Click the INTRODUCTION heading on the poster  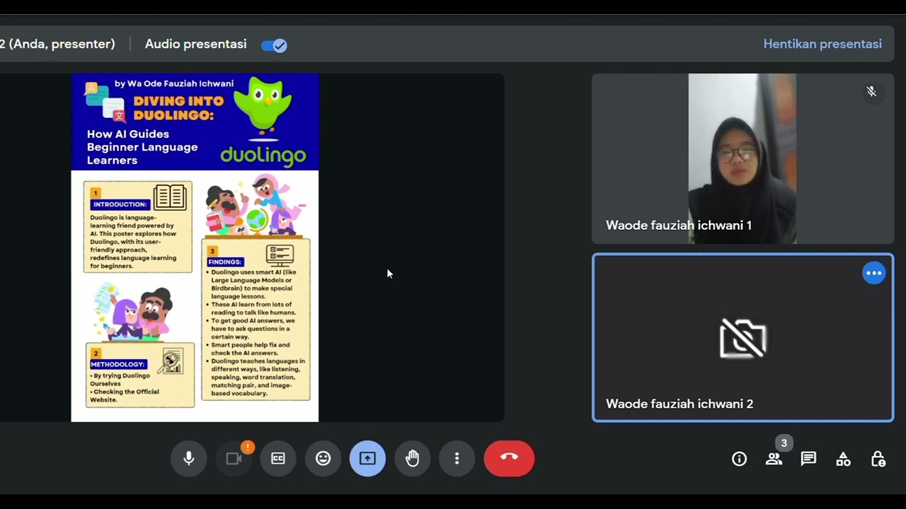click(120, 204)
